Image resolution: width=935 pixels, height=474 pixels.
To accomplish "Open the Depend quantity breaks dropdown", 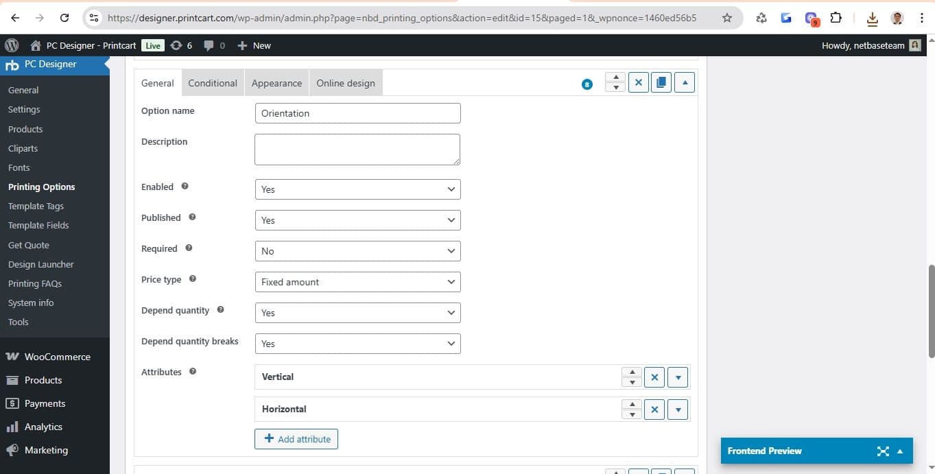I will [x=357, y=344].
